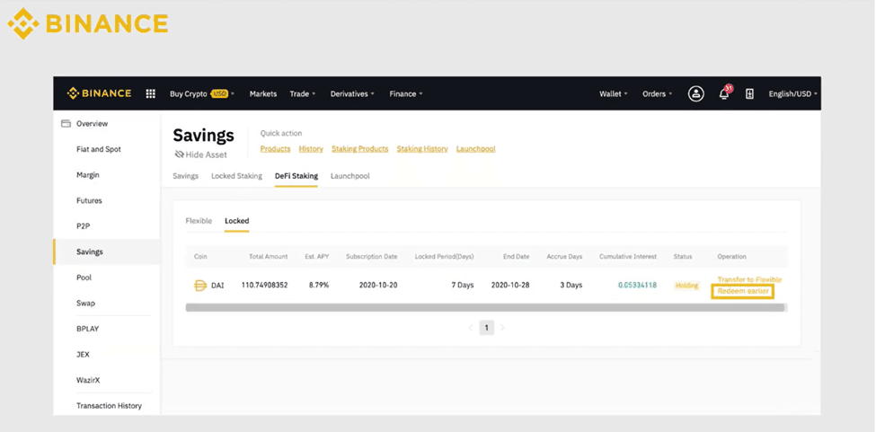Click Transfer to Flexible for DAI
876x432 pixels.
[749, 279]
